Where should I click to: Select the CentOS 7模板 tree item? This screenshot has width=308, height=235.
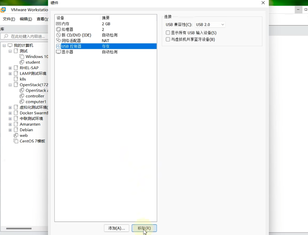tap(32, 141)
